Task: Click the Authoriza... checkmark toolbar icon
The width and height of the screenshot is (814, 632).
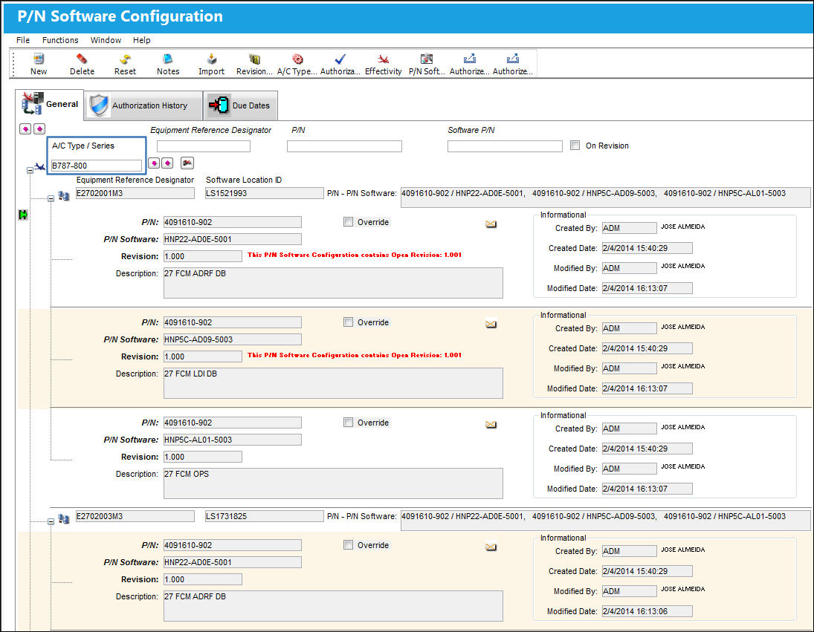Action: click(340, 59)
